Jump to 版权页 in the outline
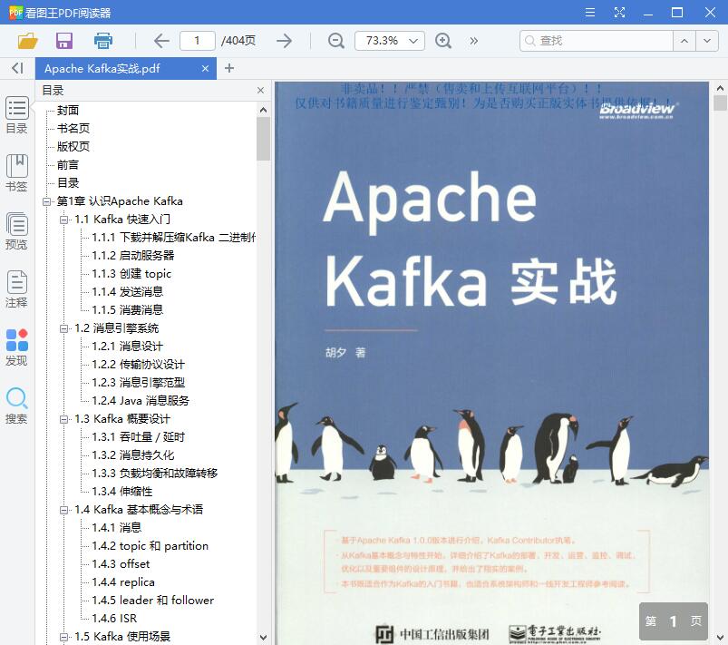This screenshot has height=645, width=728. 73,146
